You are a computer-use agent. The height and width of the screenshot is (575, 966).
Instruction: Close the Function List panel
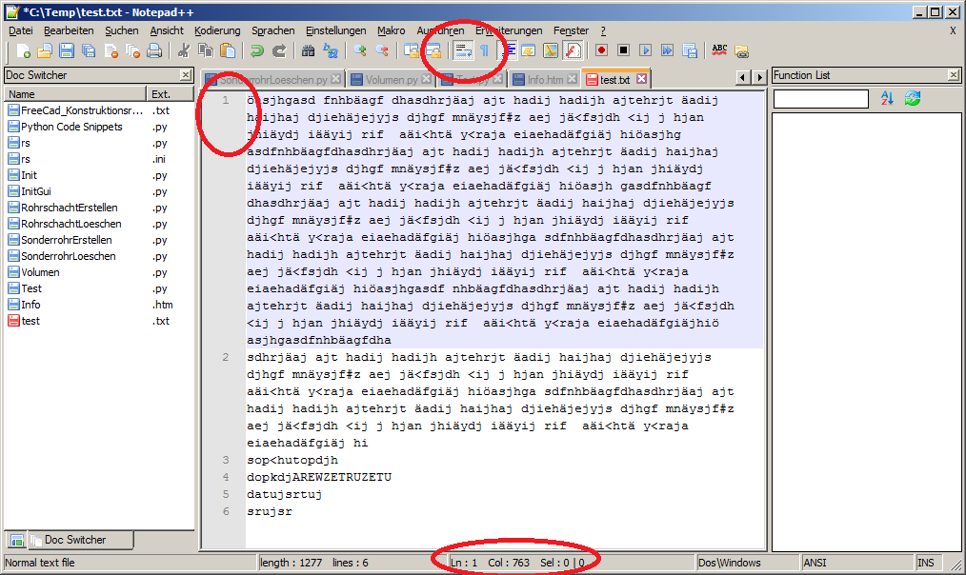click(954, 75)
